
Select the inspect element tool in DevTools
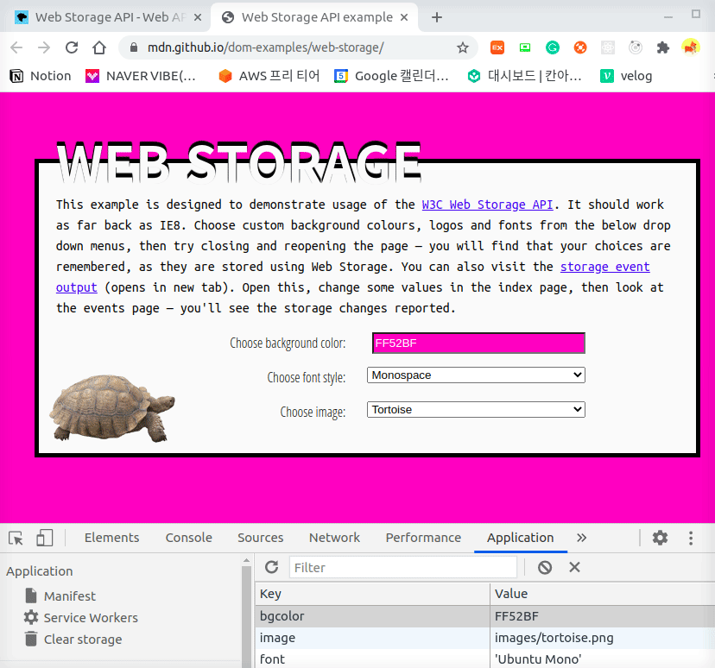tap(15, 537)
